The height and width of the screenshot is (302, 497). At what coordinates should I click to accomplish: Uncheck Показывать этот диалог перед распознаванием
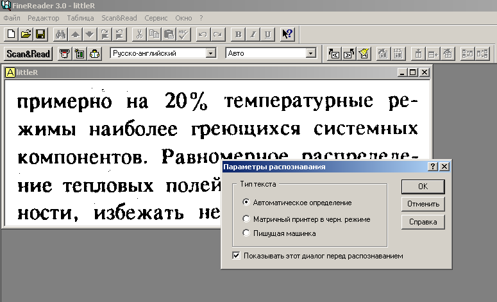click(236, 255)
